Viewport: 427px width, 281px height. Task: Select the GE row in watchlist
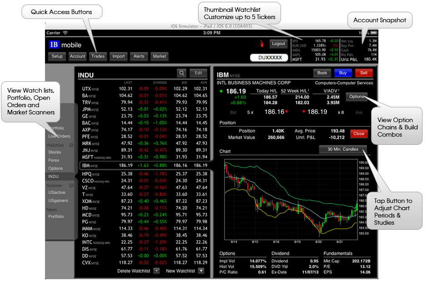(144, 116)
